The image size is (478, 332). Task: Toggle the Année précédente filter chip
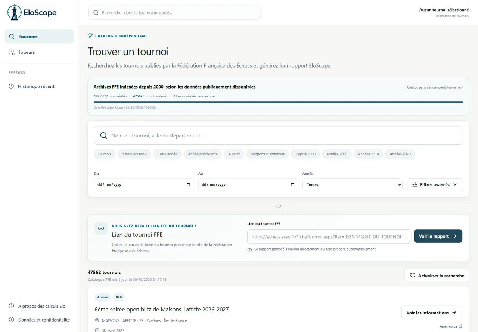pos(203,154)
